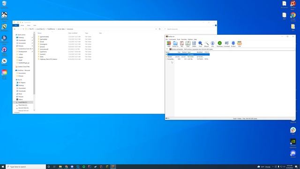300x169 pixels.
Task: Open the Discord desktop shortcut
Action: pos(293,154)
